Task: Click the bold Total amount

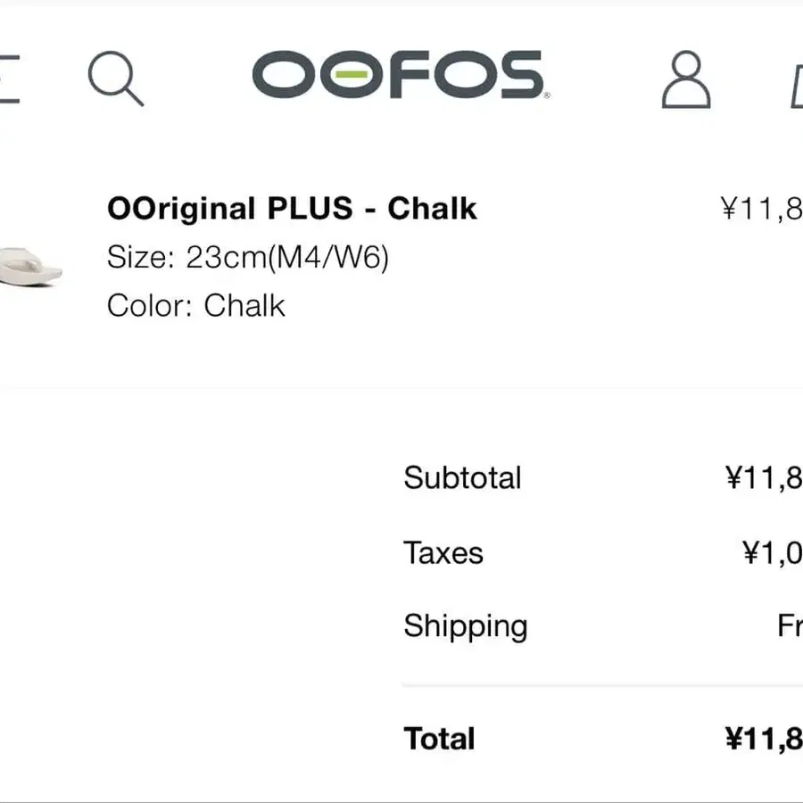Action: 764,739
